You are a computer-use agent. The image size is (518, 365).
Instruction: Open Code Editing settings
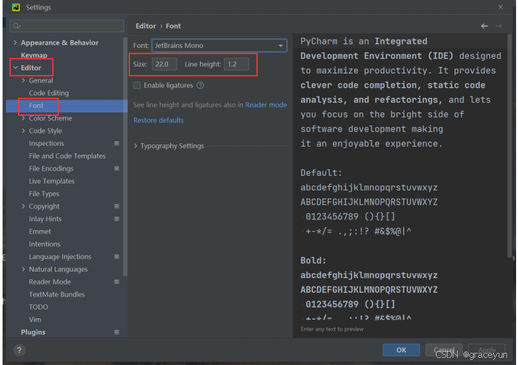(x=49, y=93)
